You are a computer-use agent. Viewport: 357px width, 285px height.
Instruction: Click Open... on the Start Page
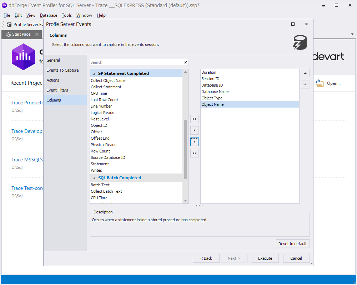(x=334, y=83)
